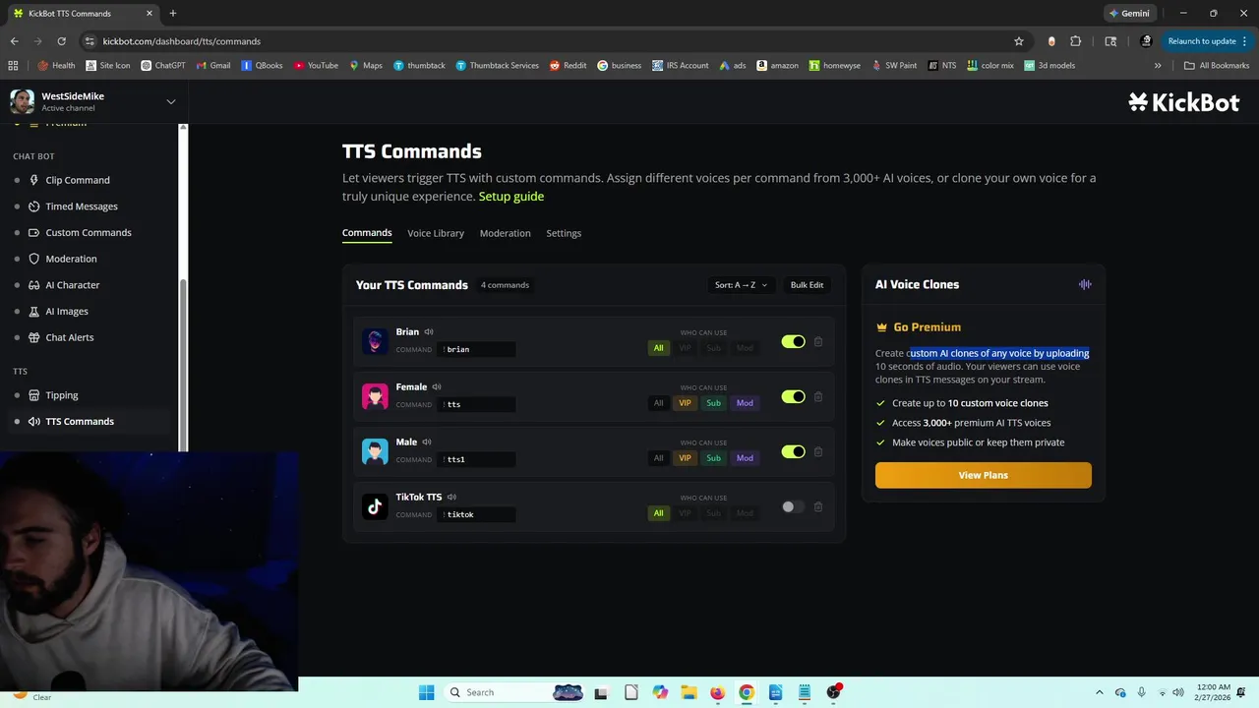
Task: Open Timed Messages in sidebar
Action: 82,206
